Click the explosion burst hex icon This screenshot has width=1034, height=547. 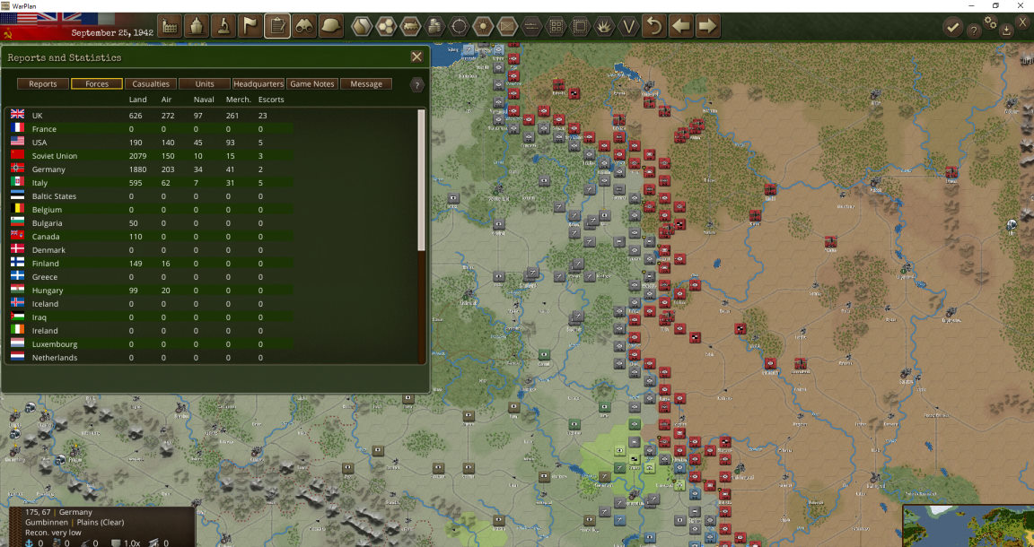[x=605, y=26]
